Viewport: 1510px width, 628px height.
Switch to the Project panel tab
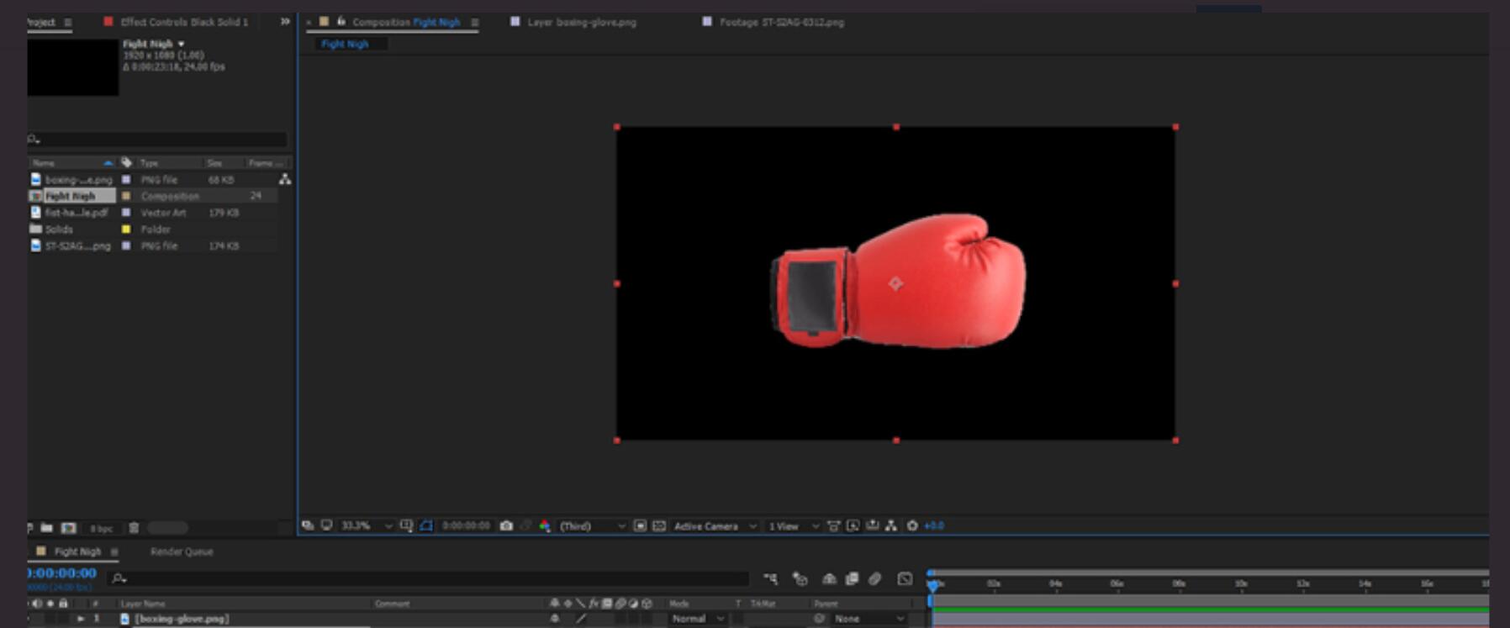(x=40, y=22)
